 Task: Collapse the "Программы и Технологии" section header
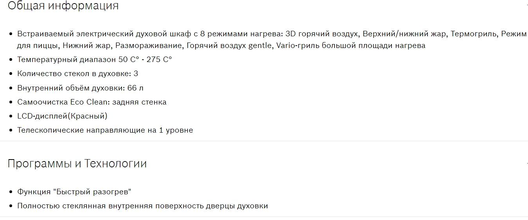coord(77,164)
